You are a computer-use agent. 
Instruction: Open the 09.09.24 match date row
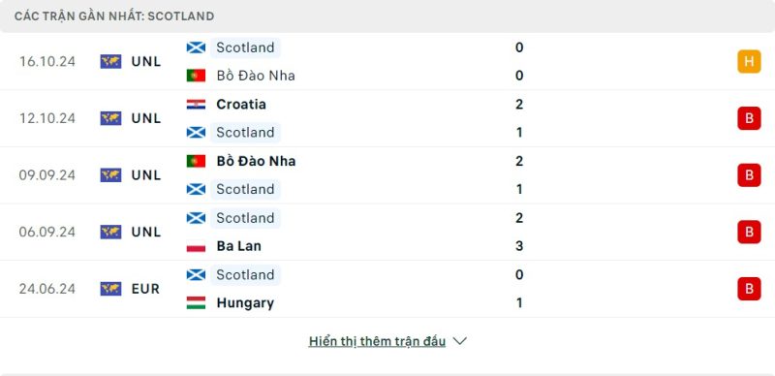point(387,175)
